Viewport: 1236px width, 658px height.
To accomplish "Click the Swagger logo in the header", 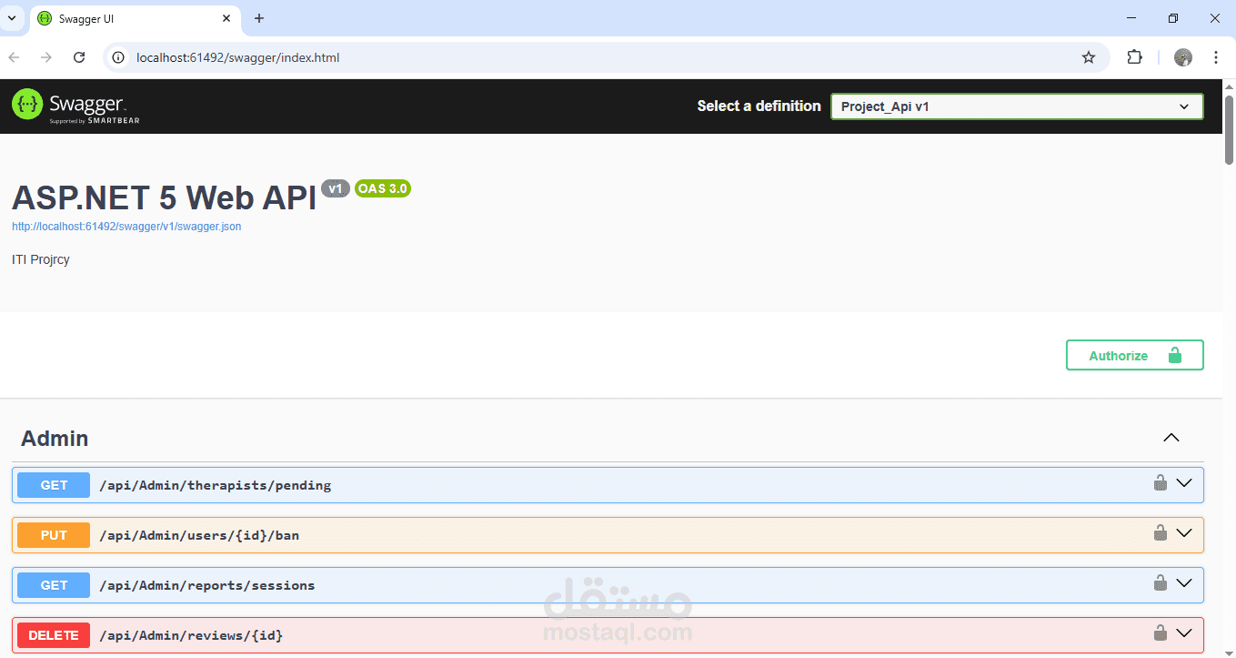I will pos(75,106).
